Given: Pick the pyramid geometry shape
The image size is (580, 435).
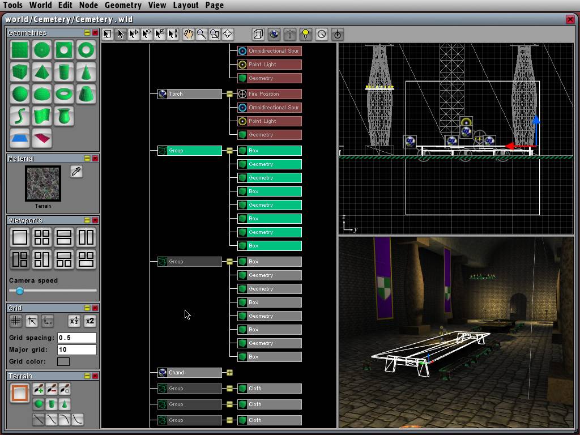Looking at the screenshot, I should pos(42,72).
